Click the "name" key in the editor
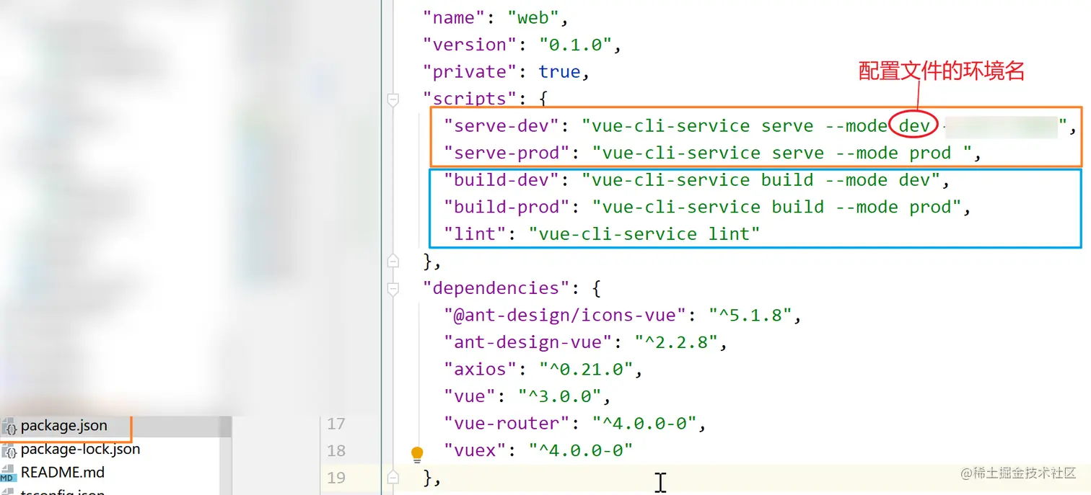This screenshot has width=1091, height=495. [455, 17]
